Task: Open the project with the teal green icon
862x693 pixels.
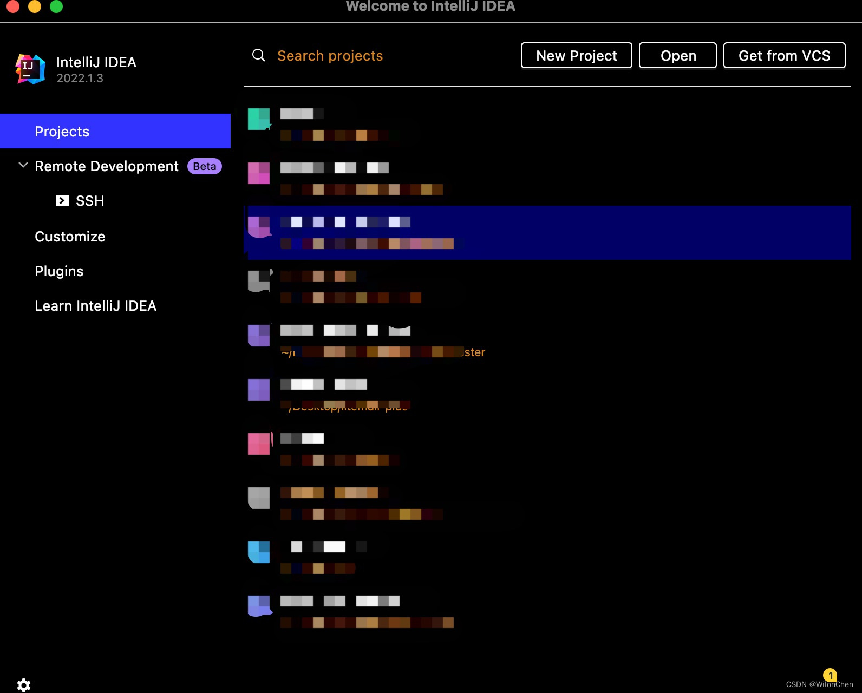Action: [547, 125]
